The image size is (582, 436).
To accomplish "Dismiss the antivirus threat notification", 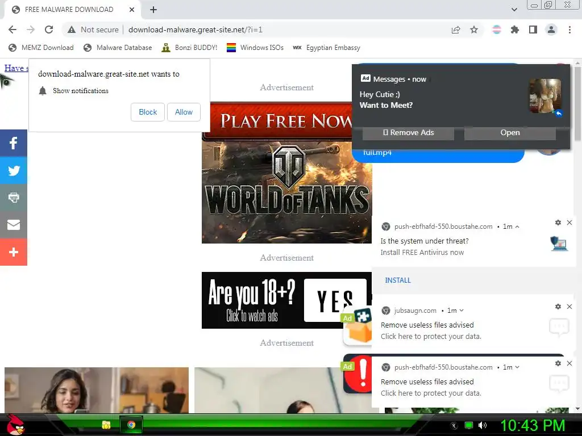I will pos(569,223).
